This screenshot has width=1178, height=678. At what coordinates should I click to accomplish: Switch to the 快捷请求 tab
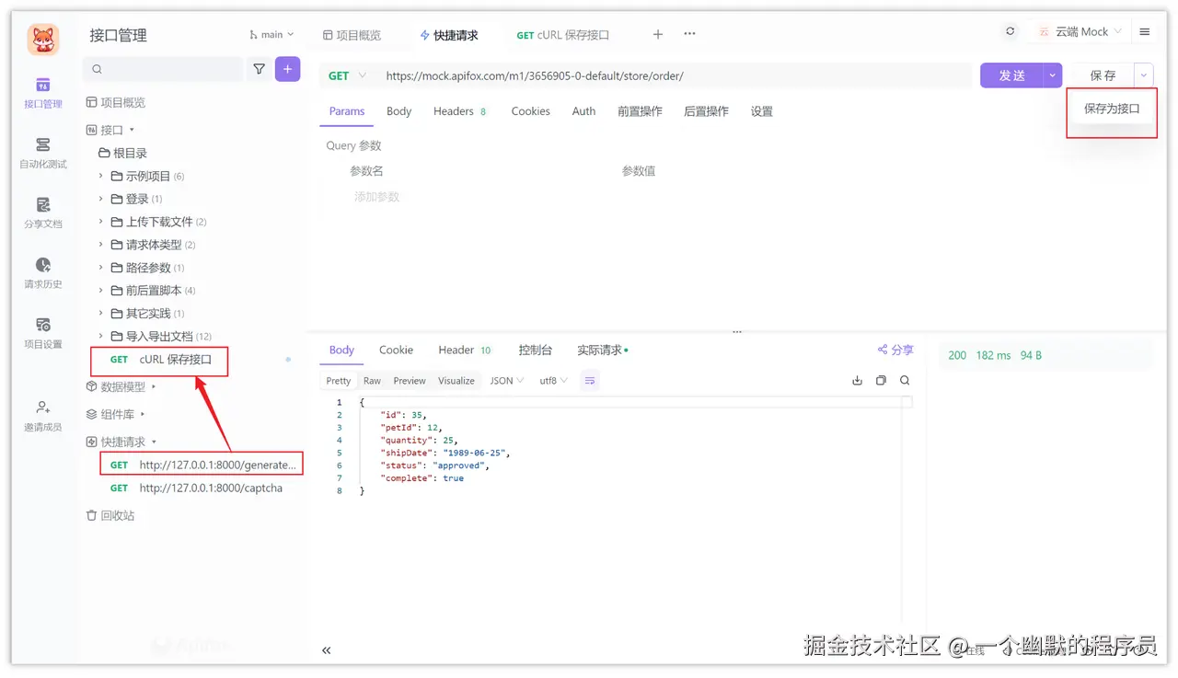tap(449, 35)
